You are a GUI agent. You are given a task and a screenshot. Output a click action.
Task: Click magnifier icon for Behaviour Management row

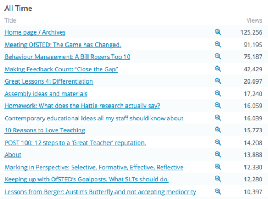click(218, 57)
